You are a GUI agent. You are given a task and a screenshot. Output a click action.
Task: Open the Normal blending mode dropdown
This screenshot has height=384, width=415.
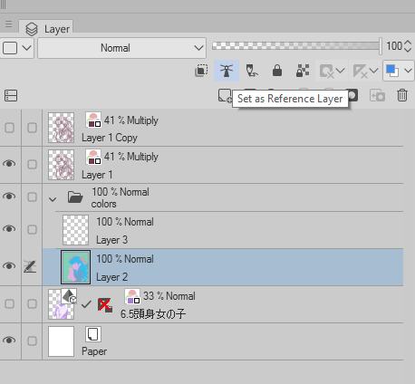pos(121,48)
